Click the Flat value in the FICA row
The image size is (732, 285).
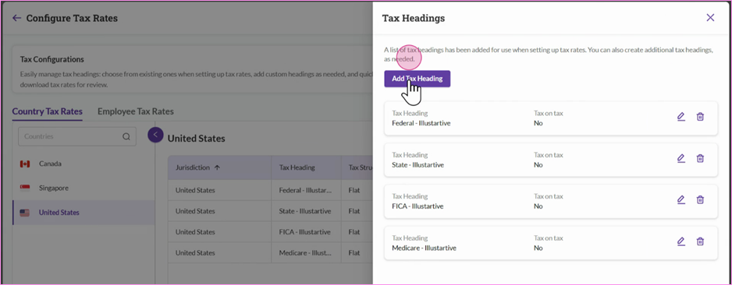pos(354,232)
